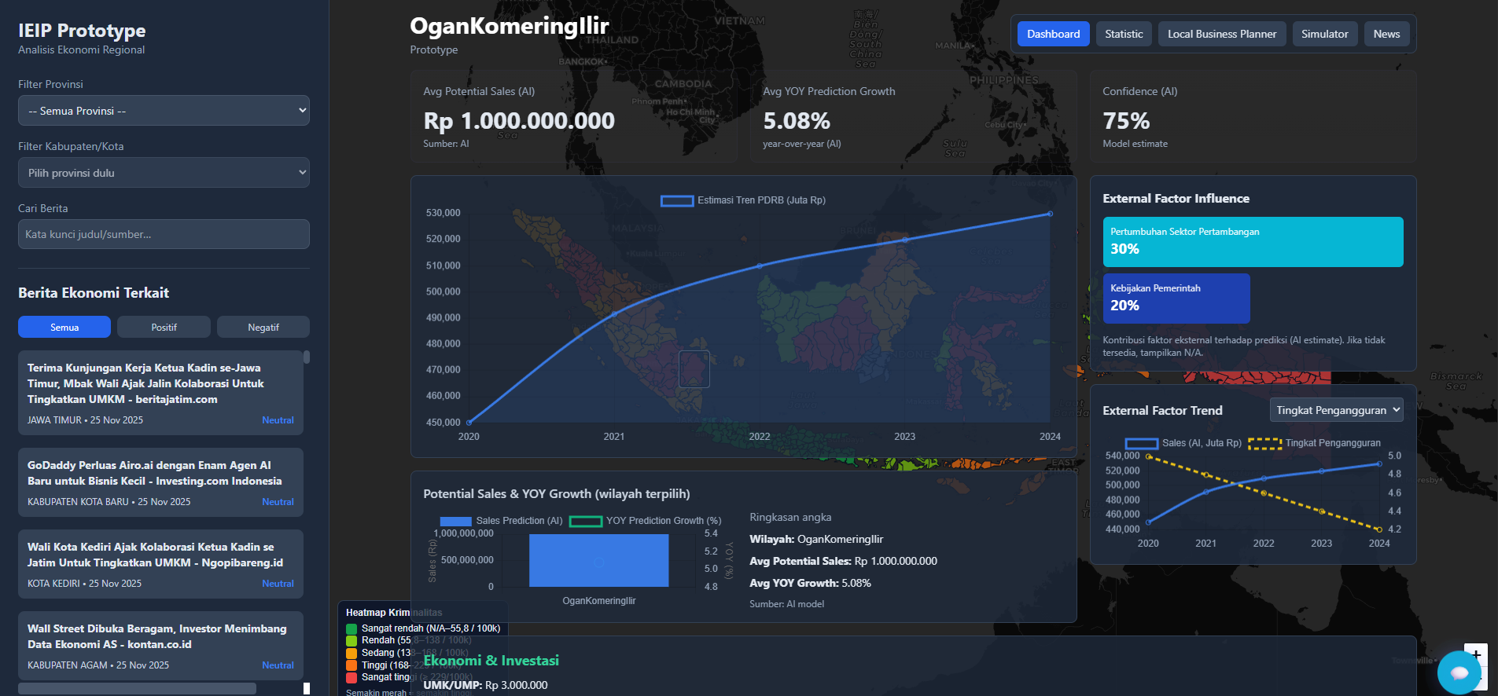This screenshot has width=1498, height=696.
Task: Expand the Filter Kabupaten/Kota dropdown
Action: click(164, 173)
